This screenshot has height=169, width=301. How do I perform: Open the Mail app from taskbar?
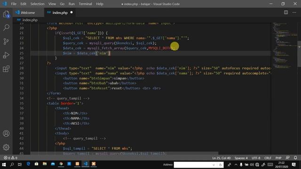(53, 164)
